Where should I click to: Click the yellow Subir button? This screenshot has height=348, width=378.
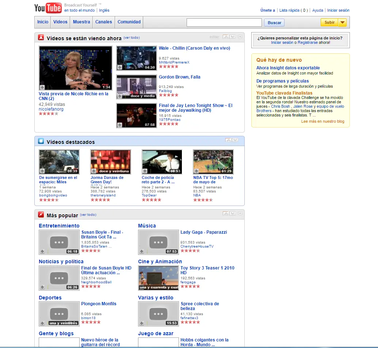point(329,22)
